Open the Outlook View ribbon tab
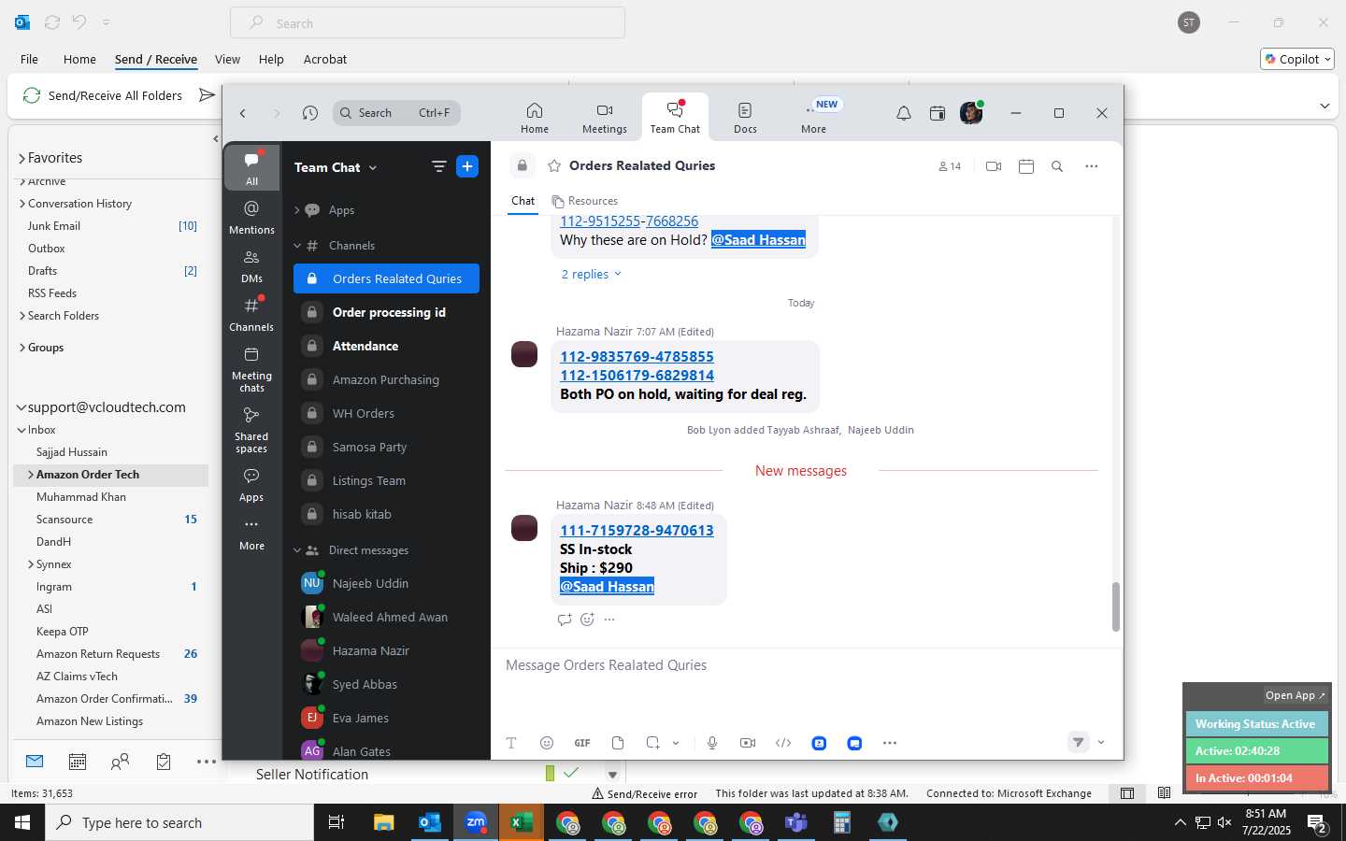This screenshot has height=841, width=1346. (227, 59)
